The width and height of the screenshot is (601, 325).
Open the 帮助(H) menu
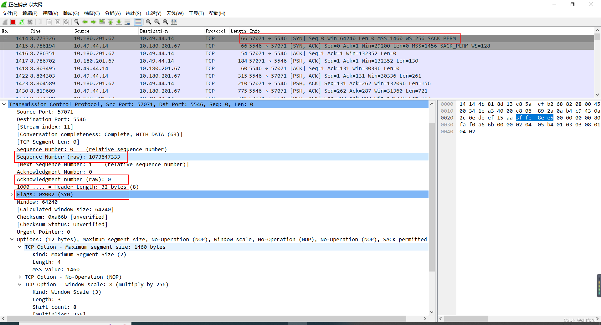coord(217,13)
